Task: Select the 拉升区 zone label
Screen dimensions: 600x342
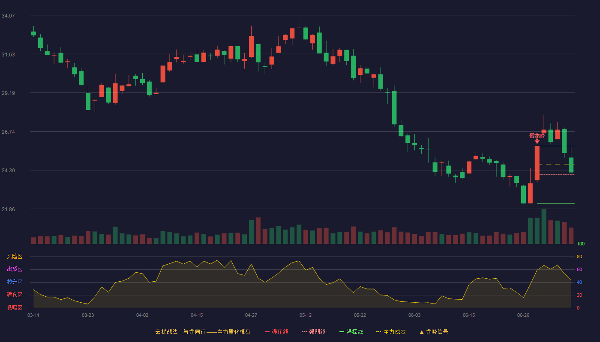Action: [x=15, y=282]
